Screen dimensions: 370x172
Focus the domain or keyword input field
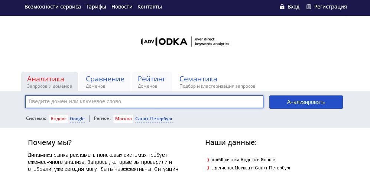click(144, 102)
